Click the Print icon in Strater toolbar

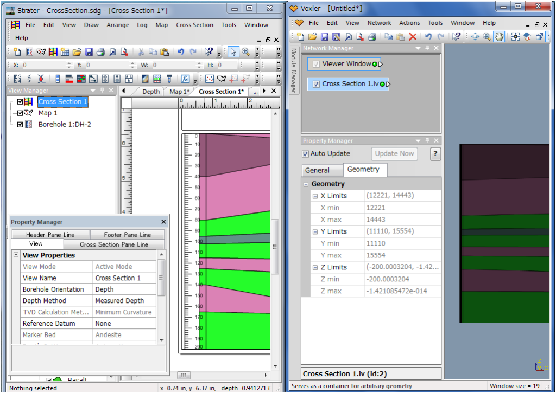tap(100, 52)
